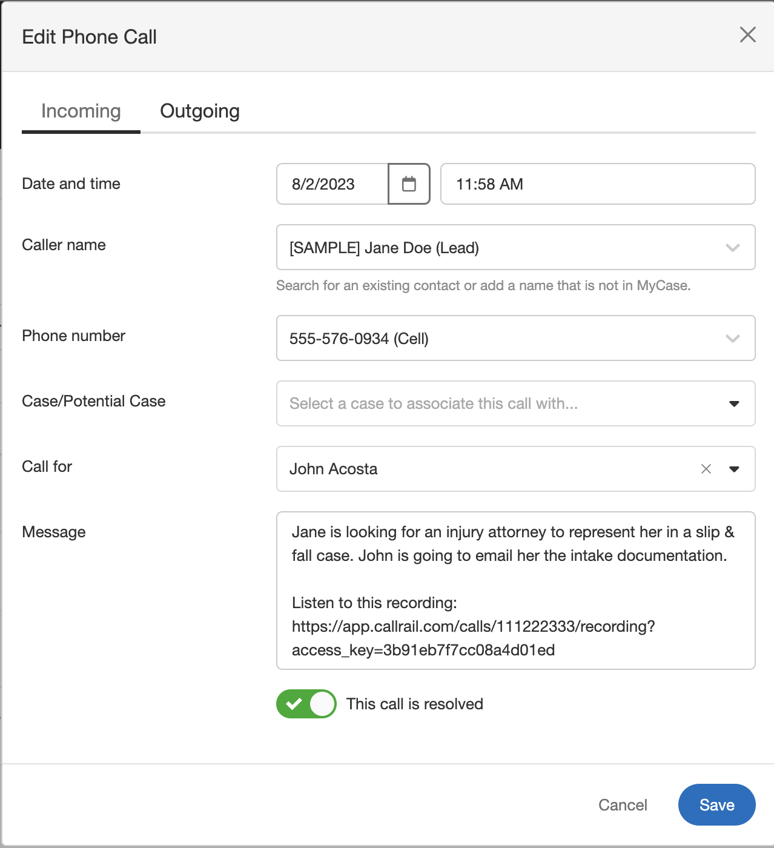774x848 pixels.
Task: Click the "This call is resolved" label
Action: tap(414, 704)
